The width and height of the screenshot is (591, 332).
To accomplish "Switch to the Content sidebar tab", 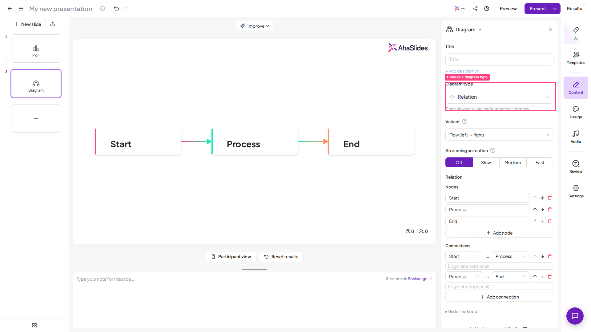I will tap(576, 88).
